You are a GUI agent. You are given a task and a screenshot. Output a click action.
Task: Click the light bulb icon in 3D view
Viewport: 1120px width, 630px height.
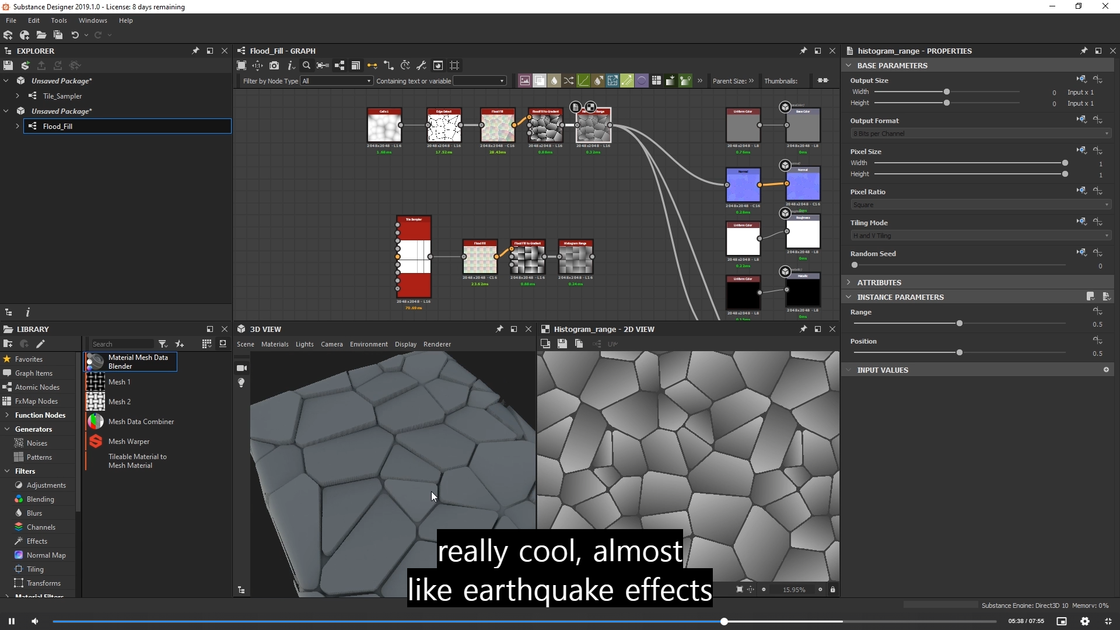tap(242, 383)
